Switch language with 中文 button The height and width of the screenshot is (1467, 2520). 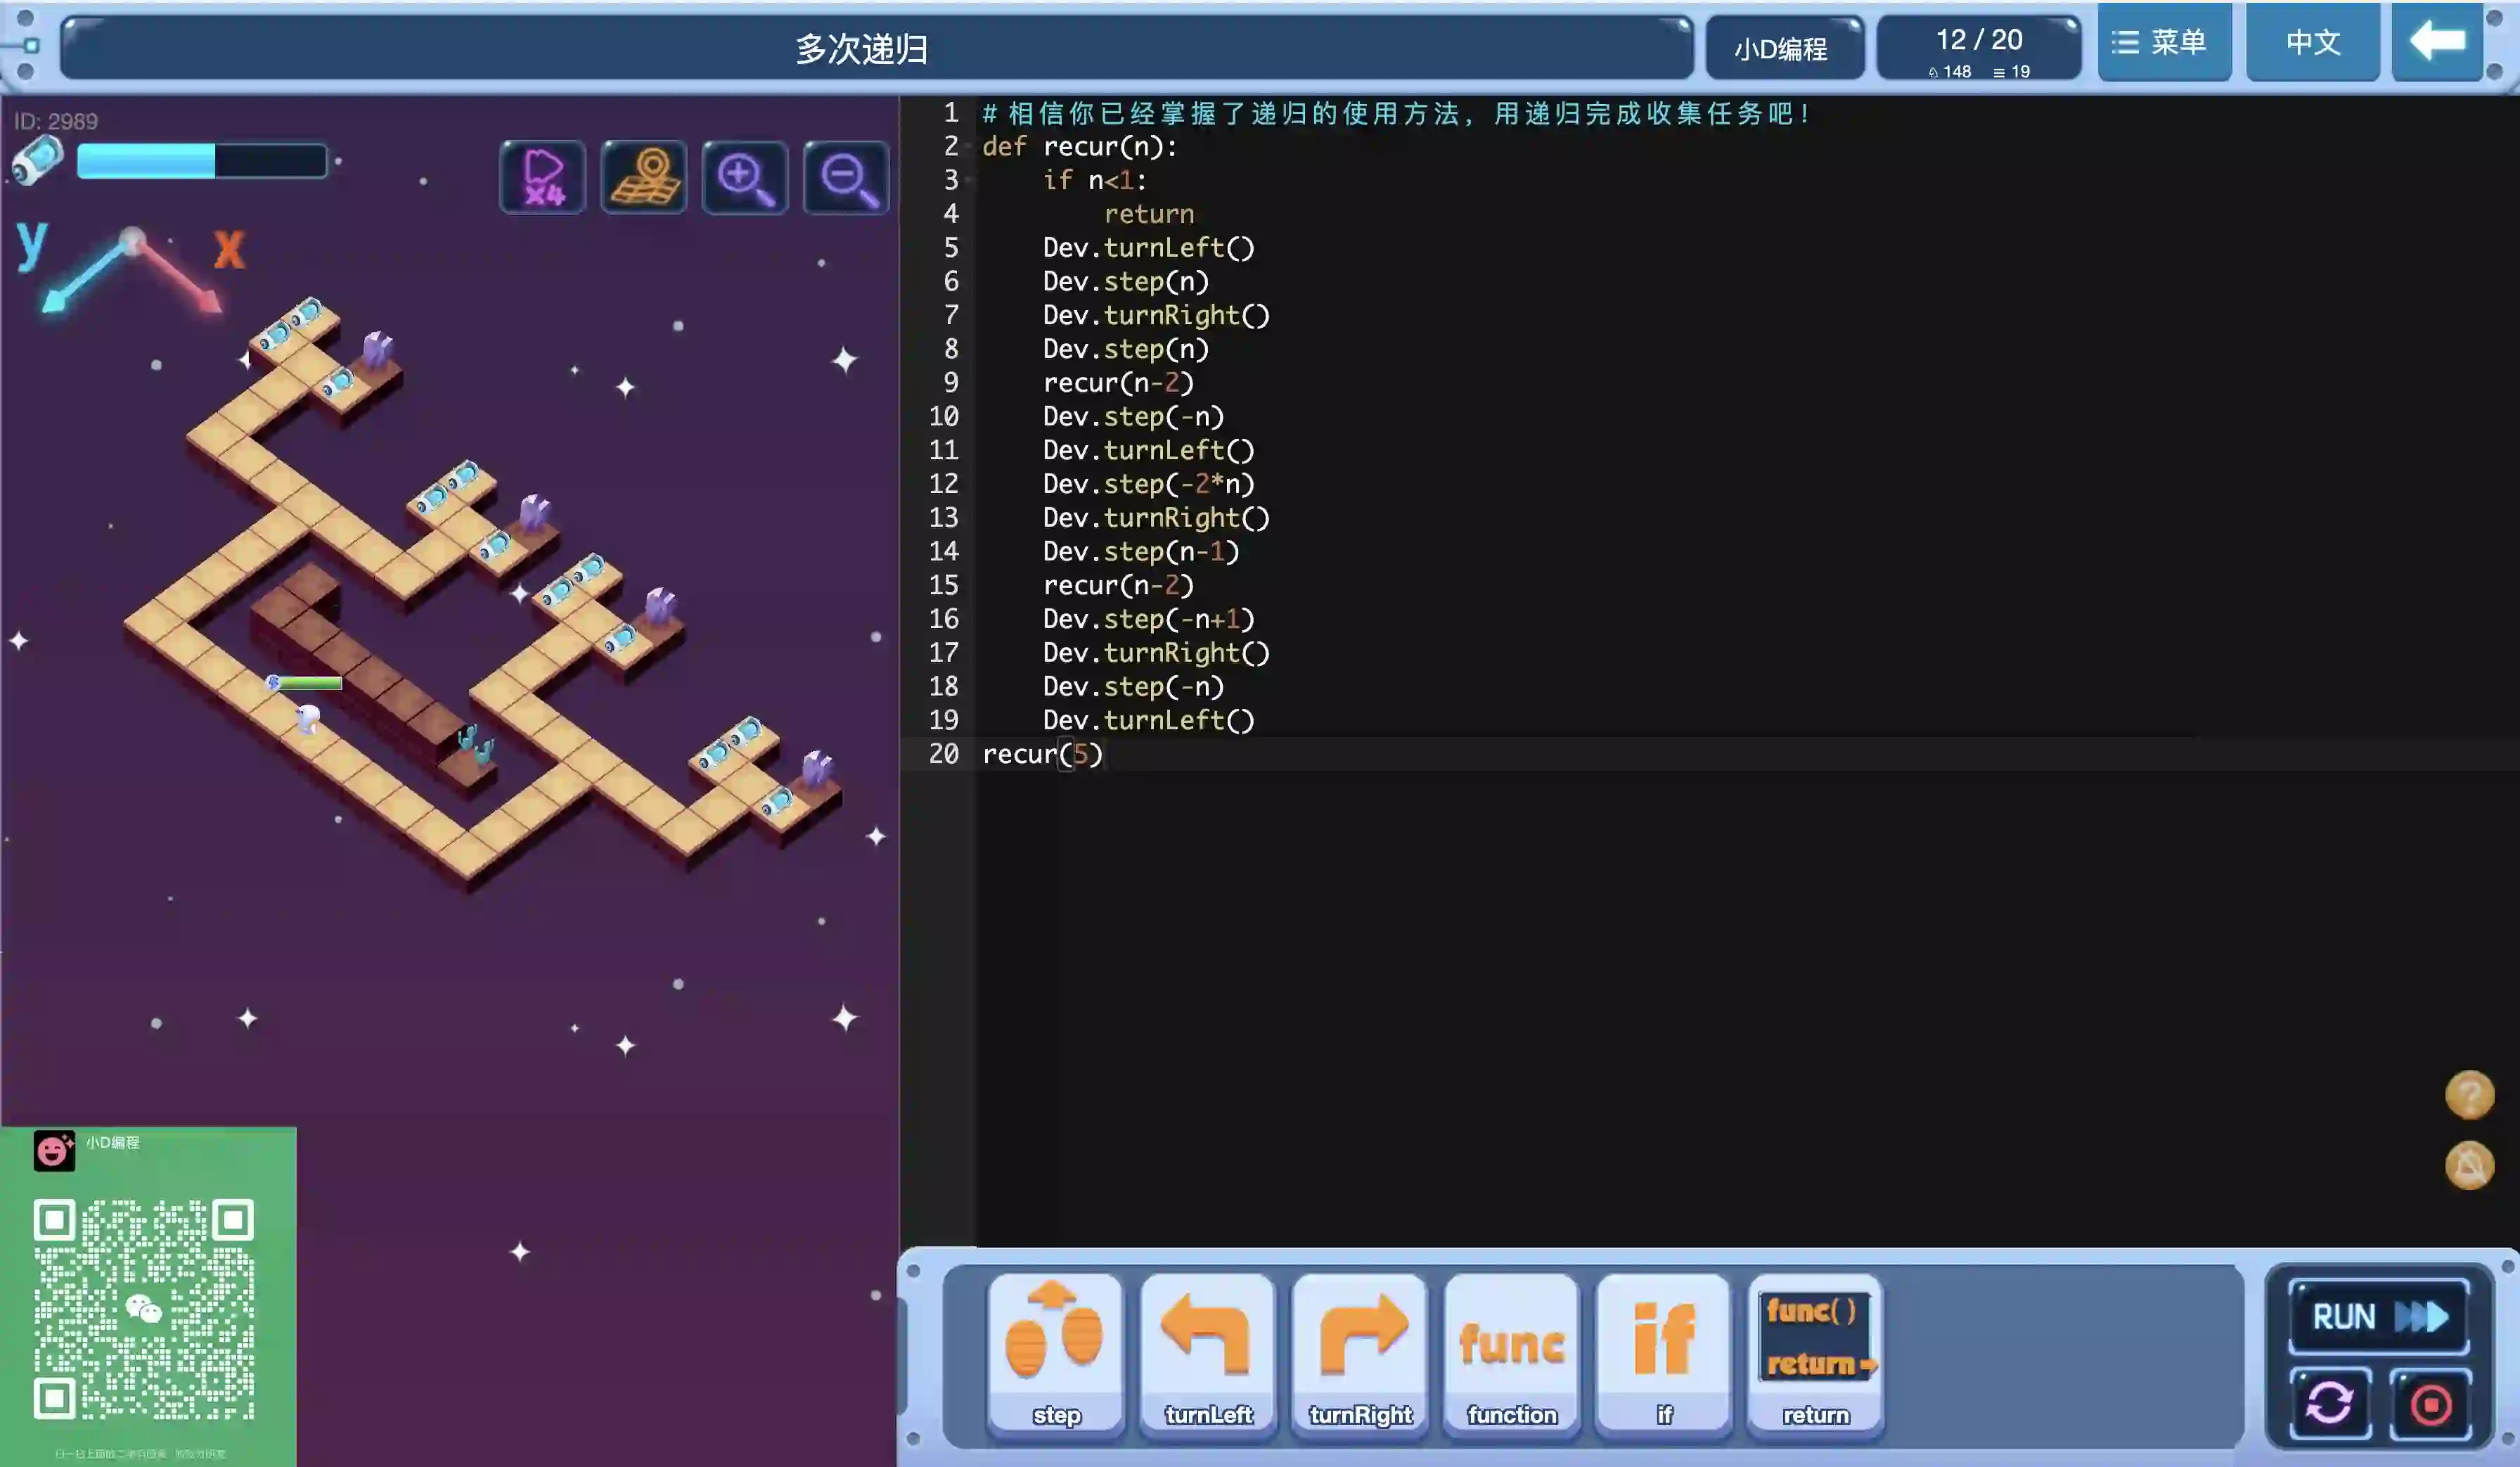2312,42
